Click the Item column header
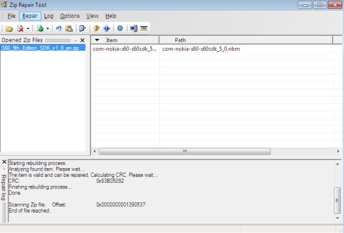Viewport: 344px width, 233px height. (125, 40)
